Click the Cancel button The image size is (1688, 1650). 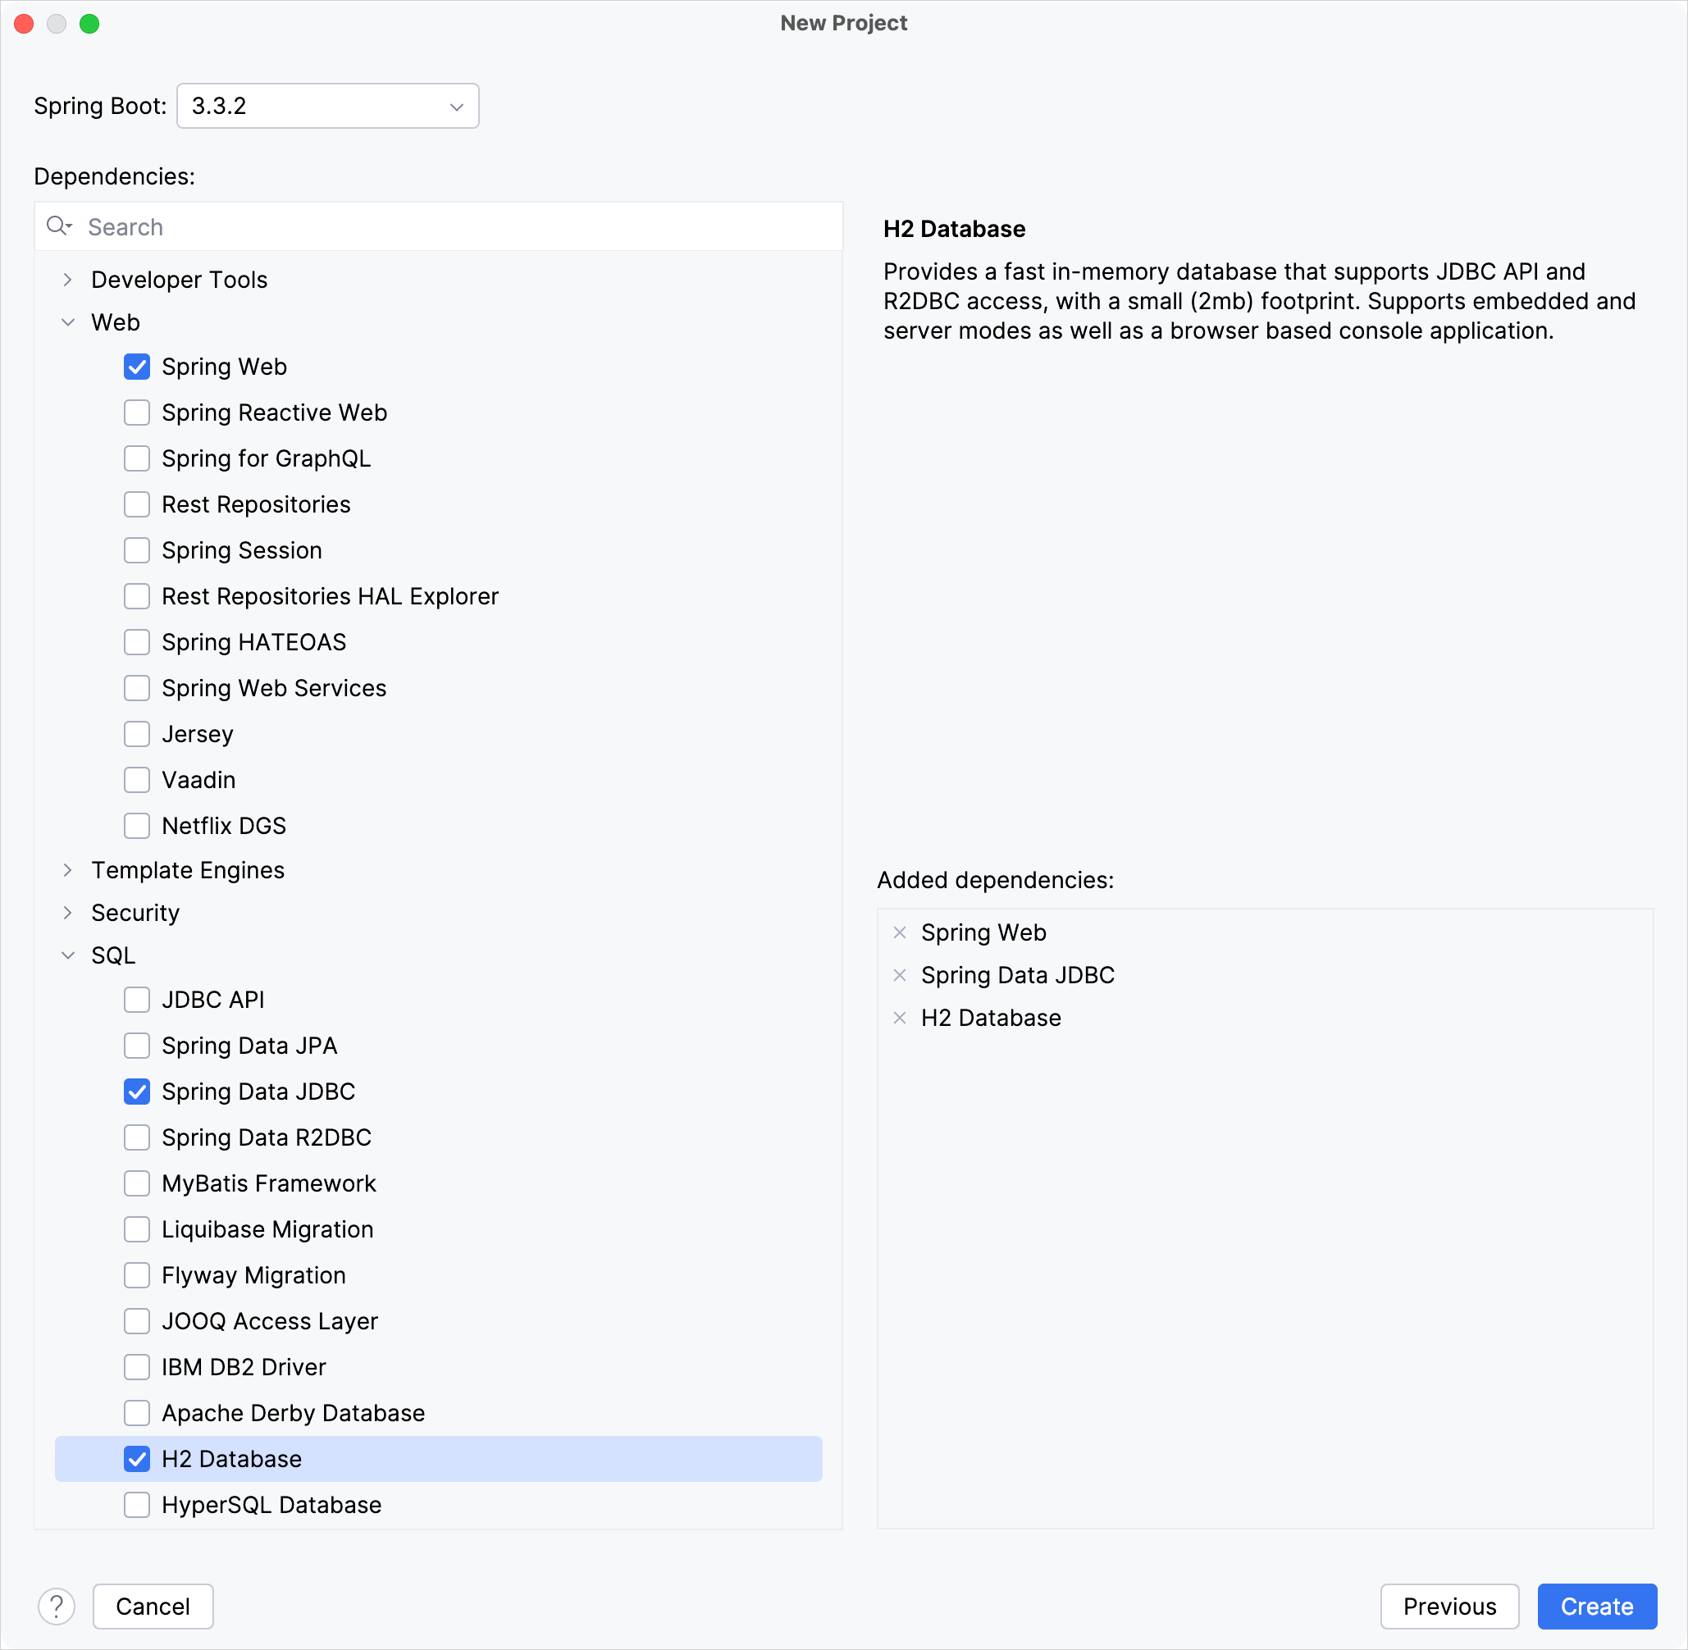(x=153, y=1607)
